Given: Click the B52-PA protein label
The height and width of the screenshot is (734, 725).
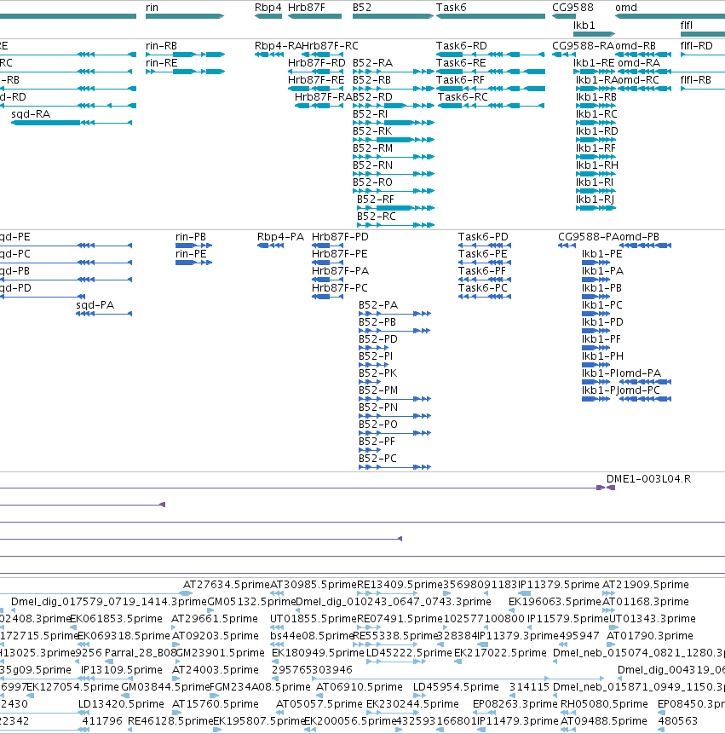Looking at the screenshot, I should pos(378,305).
